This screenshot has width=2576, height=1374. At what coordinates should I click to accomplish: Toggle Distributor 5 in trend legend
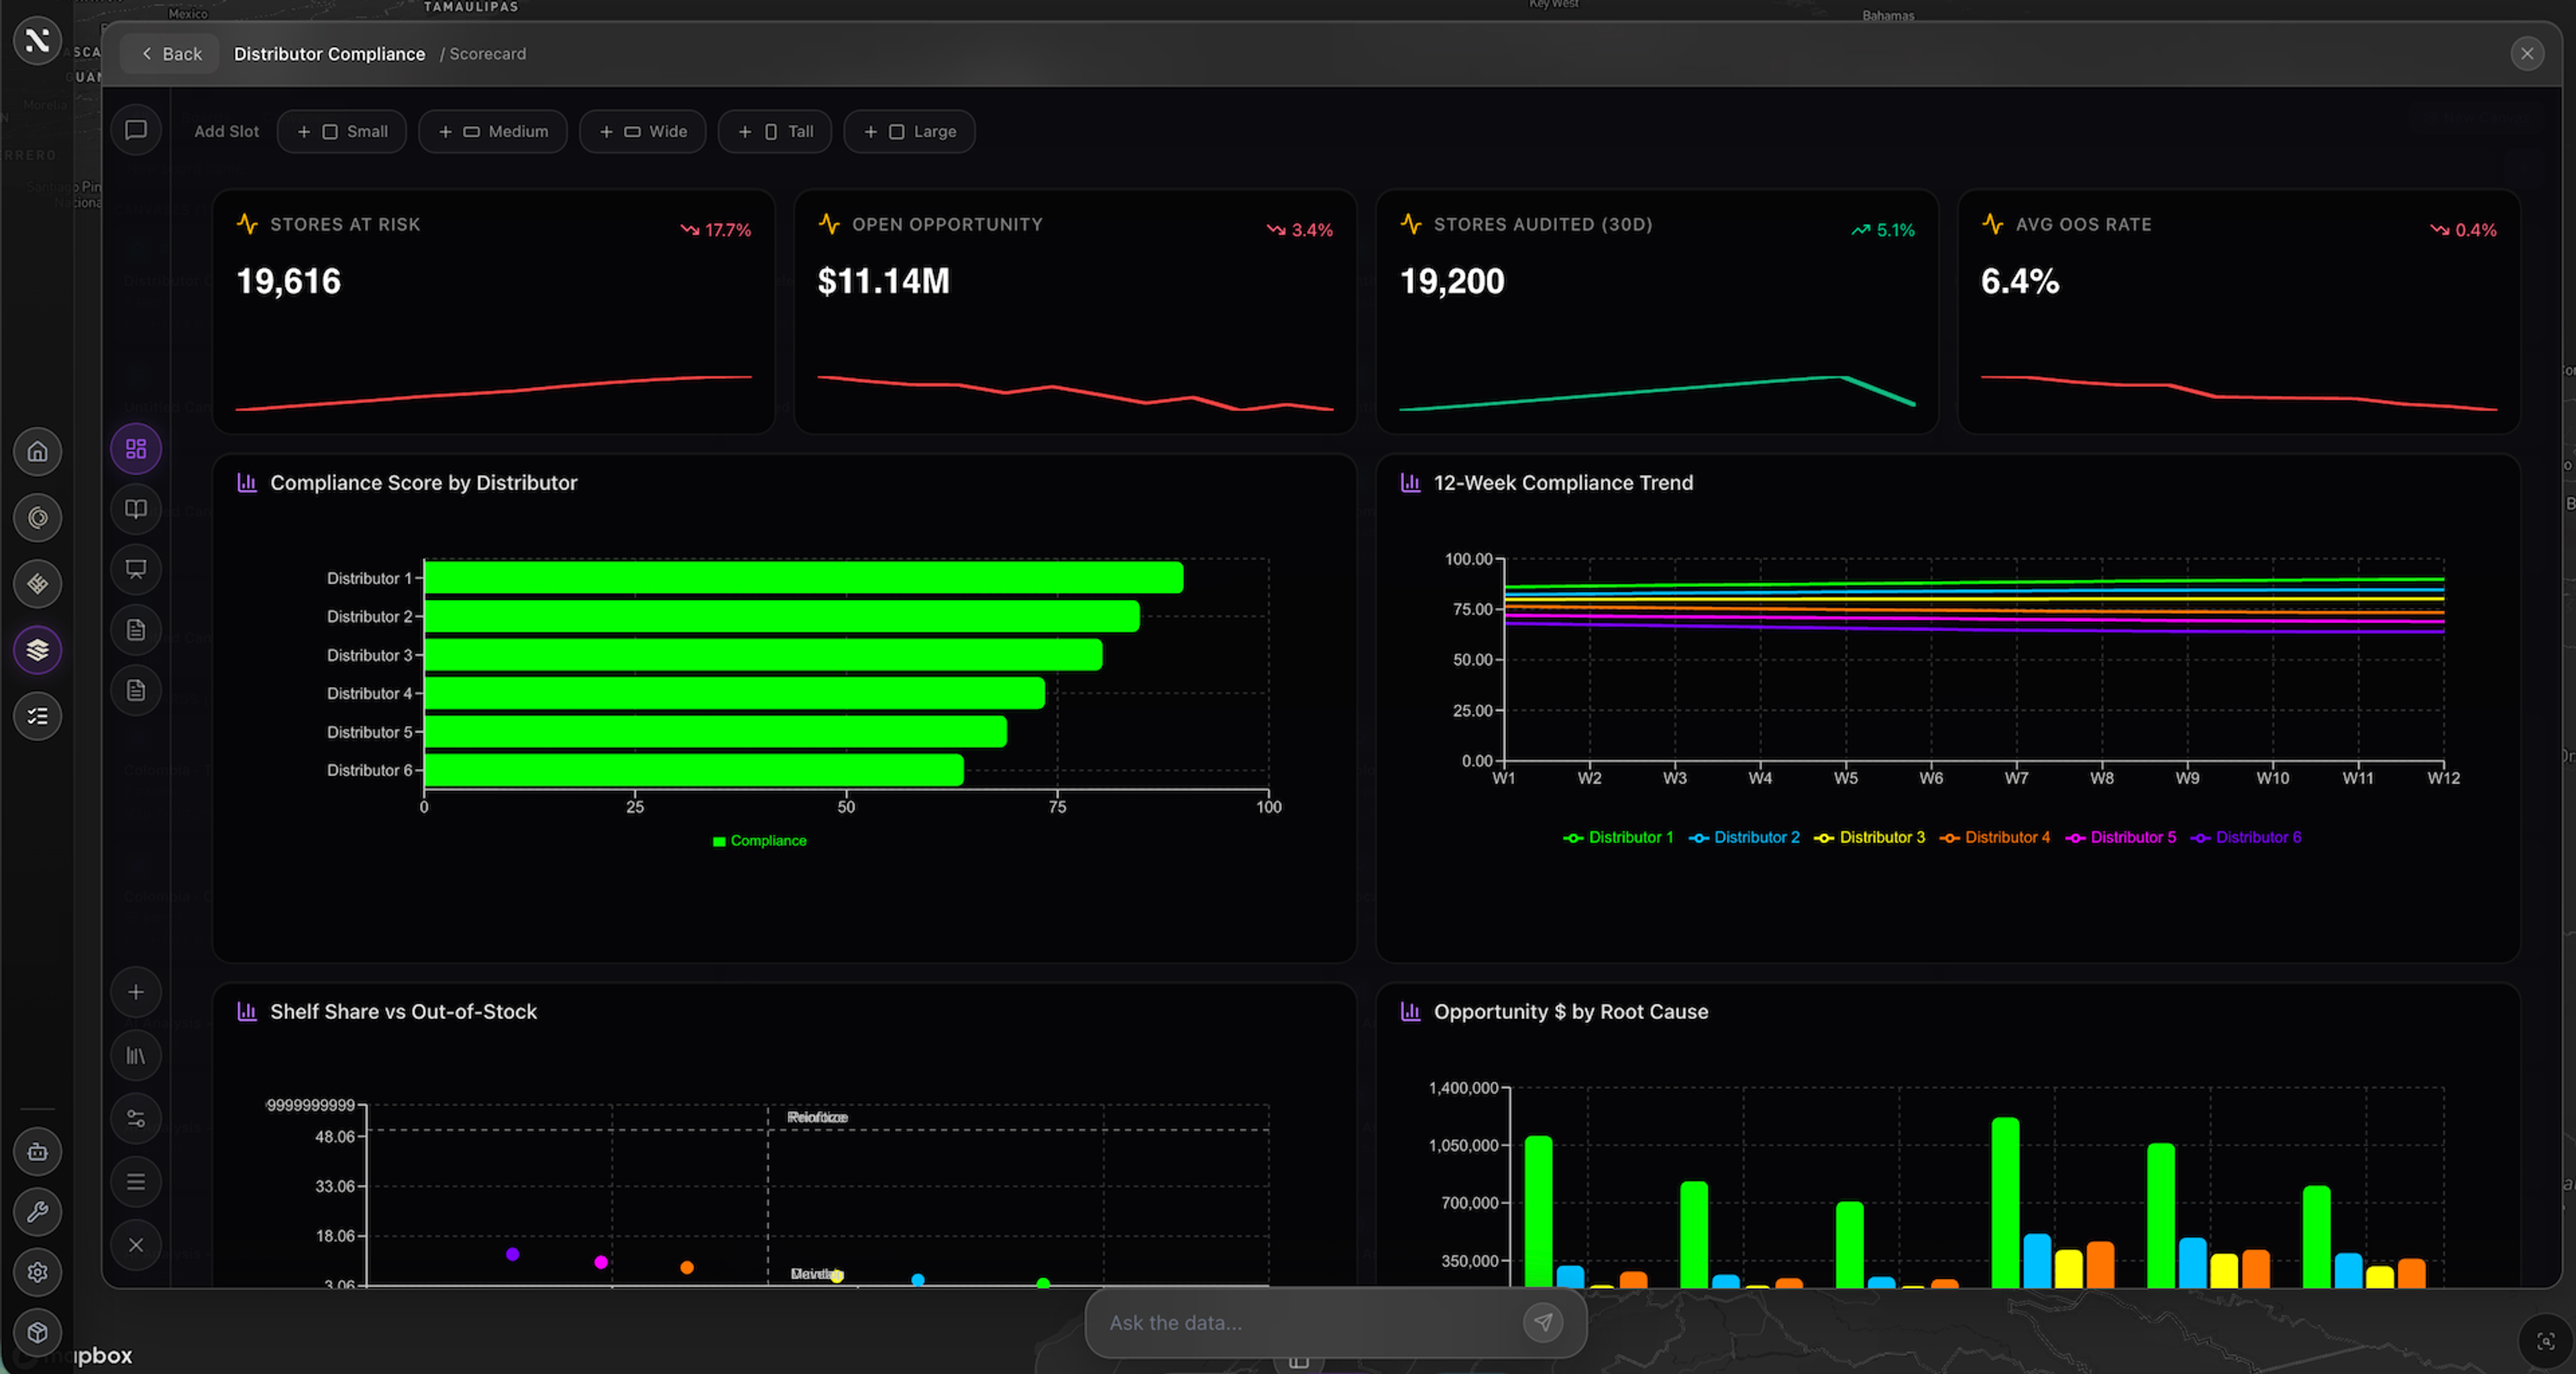point(2120,837)
